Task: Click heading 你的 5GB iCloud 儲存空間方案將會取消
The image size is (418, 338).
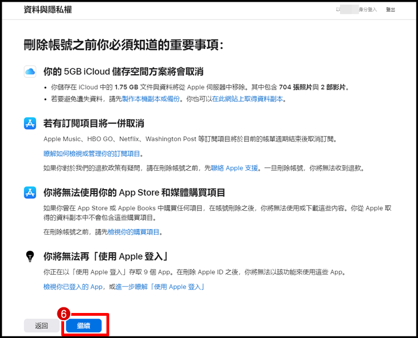Action: point(123,72)
